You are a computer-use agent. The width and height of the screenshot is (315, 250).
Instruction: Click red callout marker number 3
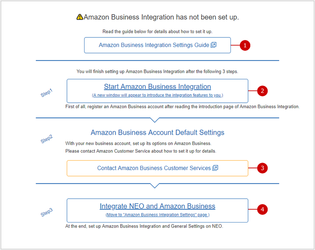[262, 168]
